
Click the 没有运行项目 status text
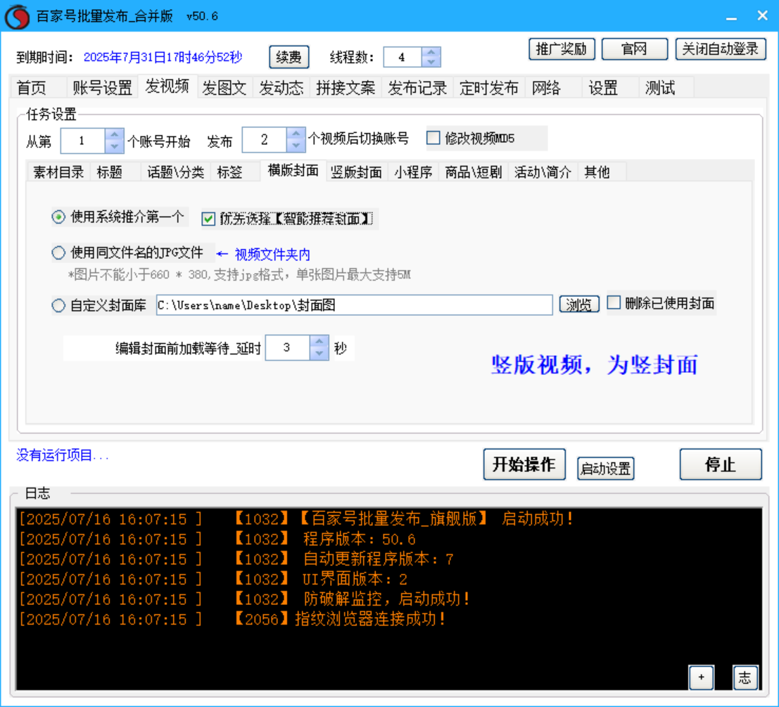pyautogui.click(x=63, y=455)
